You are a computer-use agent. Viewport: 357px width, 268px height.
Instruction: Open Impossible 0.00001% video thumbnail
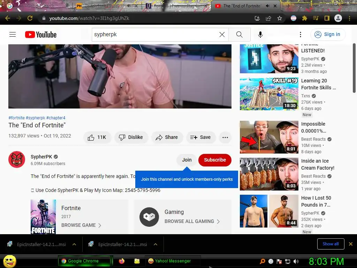click(269, 137)
